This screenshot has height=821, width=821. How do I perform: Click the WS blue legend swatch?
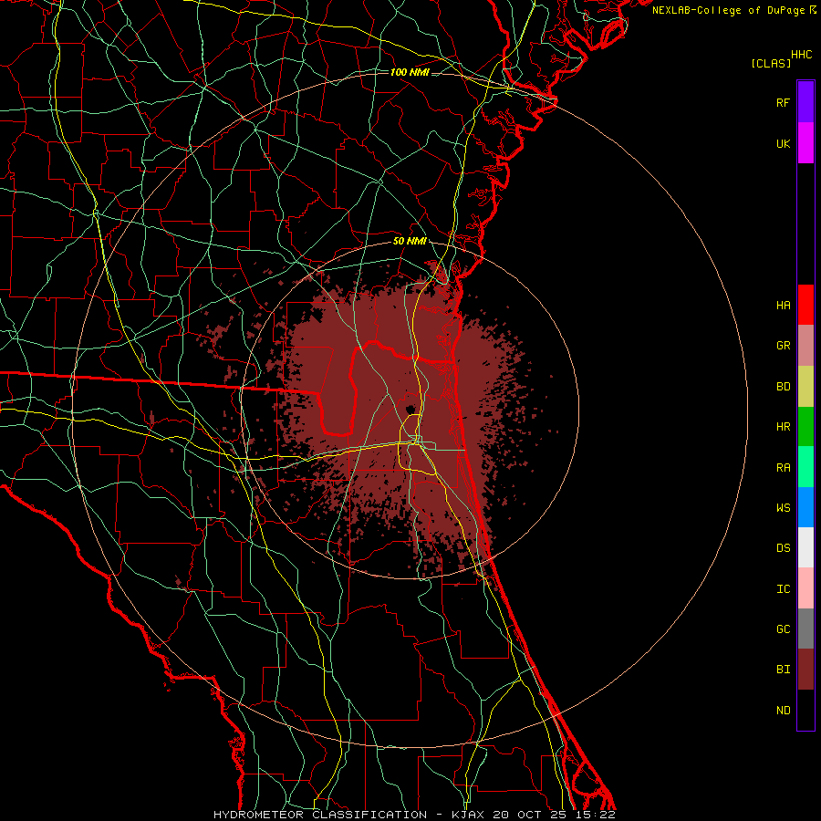point(805,507)
